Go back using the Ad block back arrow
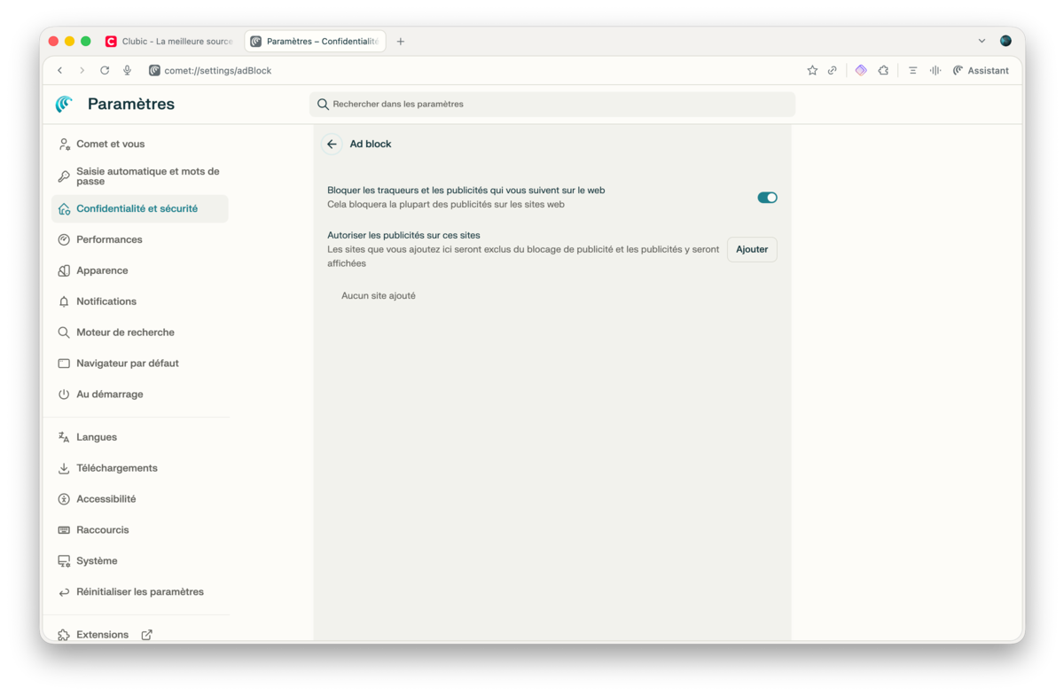Image resolution: width=1064 pixels, height=696 pixels. 332,145
